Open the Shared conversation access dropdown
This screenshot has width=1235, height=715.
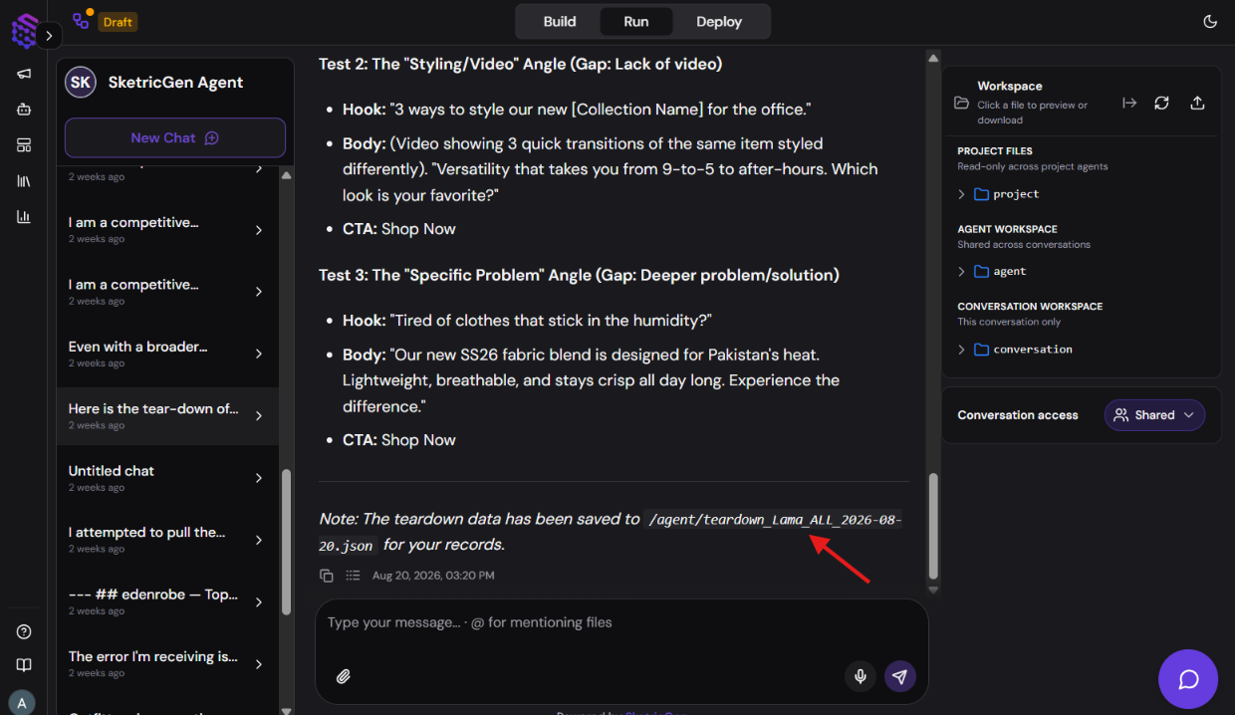click(1154, 415)
